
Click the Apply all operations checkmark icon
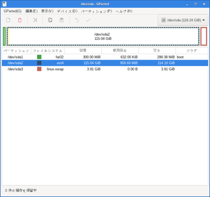point(88,20)
